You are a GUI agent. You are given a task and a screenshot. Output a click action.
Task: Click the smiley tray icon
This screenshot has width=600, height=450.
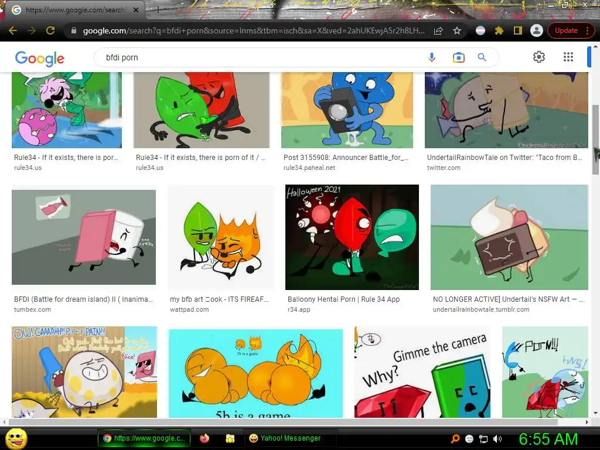[x=469, y=439]
